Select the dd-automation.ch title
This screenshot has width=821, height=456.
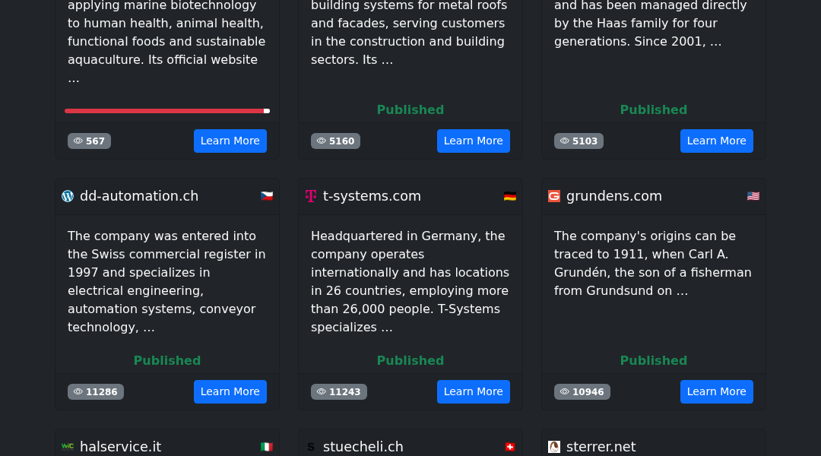pyautogui.click(x=139, y=196)
